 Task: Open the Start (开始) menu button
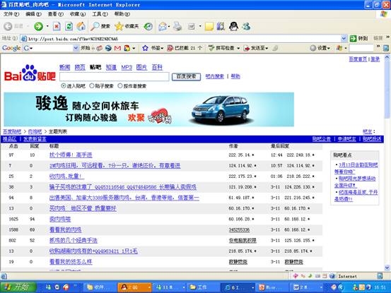coord(18,287)
